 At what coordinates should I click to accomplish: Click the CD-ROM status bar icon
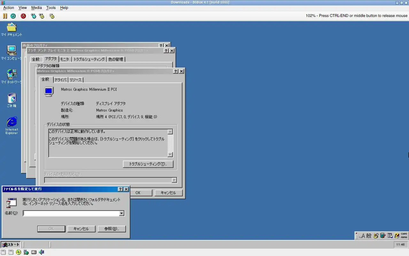[19, 252]
